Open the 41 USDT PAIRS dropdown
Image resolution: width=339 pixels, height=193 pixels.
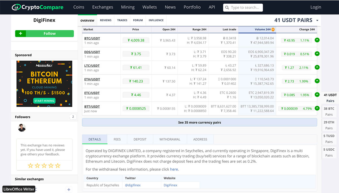click(x=317, y=20)
